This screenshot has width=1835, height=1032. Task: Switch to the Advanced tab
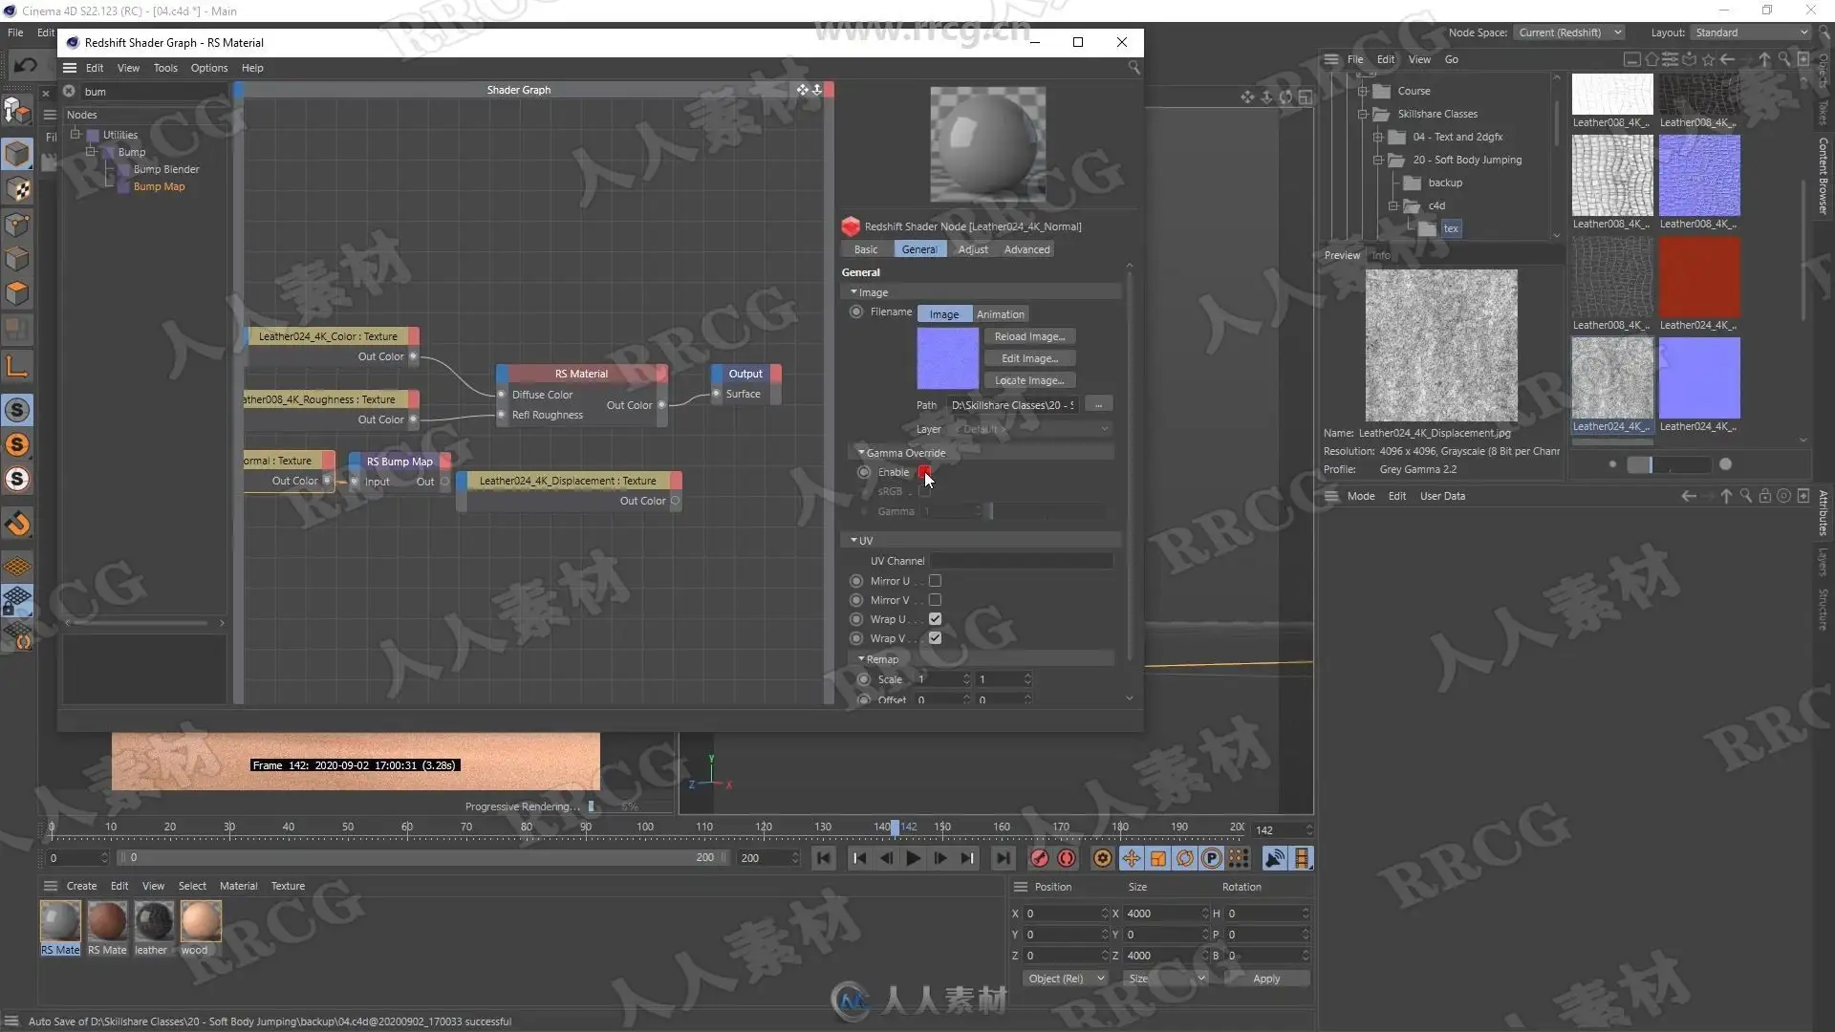(x=1026, y=249)
